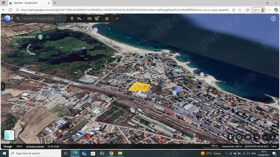Image resolution: width=280 pixels, height=157 pixels.
Task: Toggle the location tracking button
Action: [x=239, y=137]
